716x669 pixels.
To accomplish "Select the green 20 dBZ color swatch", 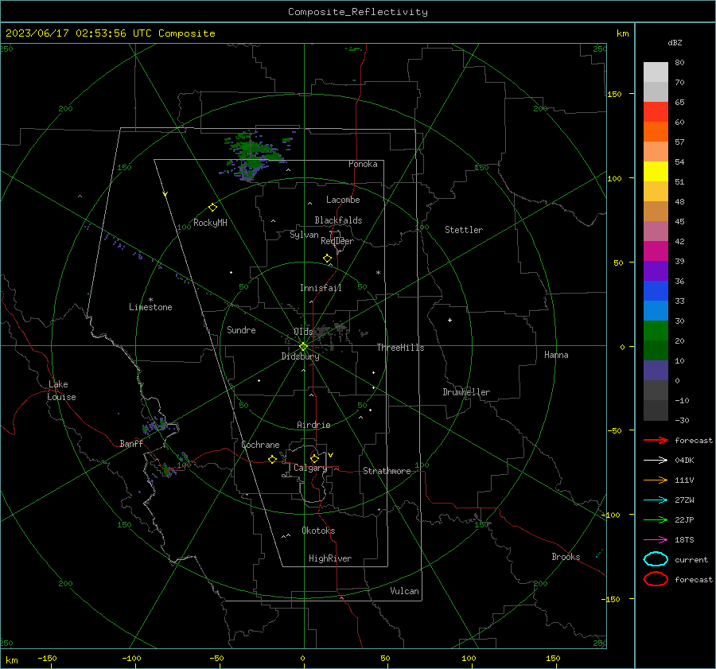I will tap(656, 330).
